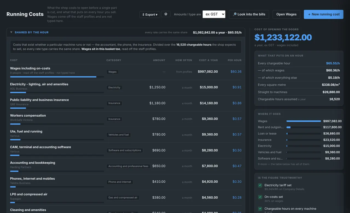Click the $1,250.00 electricity amount
The width and height of the screenshot is (350, 213).
[157, 87]
